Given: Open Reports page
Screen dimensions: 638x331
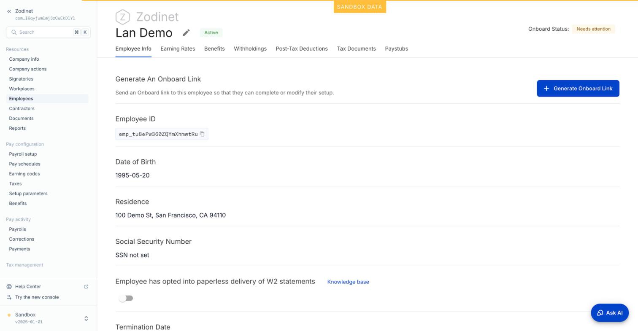Looking at the screenshot, I should coord(17,128).
